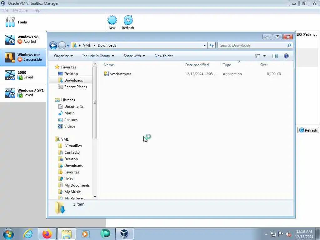Launch Internet Explorer from taskbar
This screenshot has height=240, width=320.
tap(28, 234)
